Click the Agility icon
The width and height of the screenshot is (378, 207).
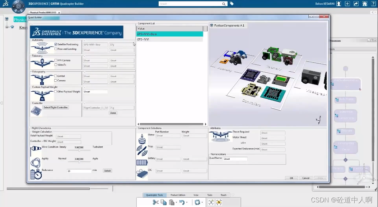(36, 163)
